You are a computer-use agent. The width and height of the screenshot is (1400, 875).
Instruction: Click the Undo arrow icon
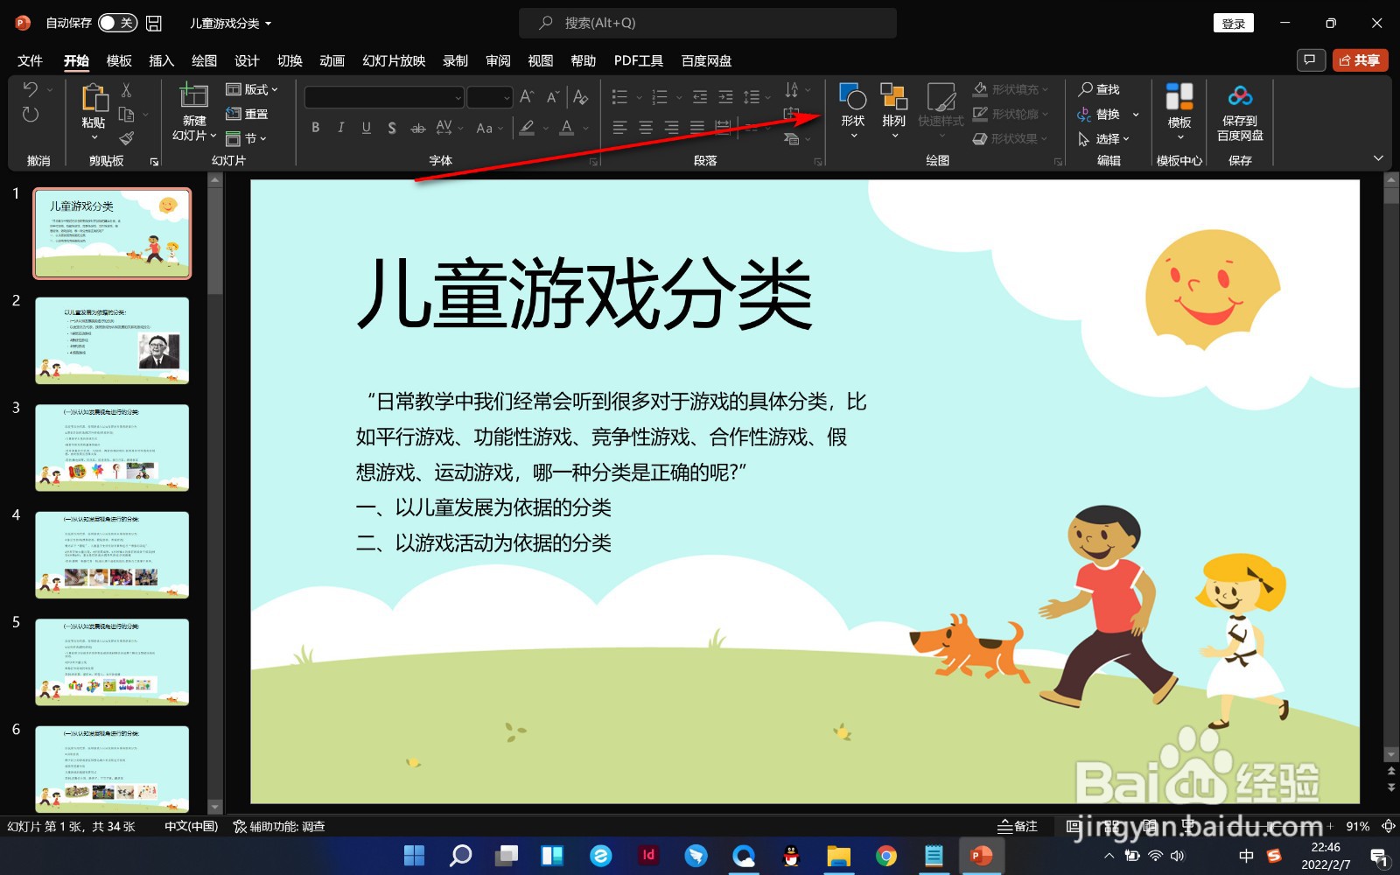click(31, 89)
